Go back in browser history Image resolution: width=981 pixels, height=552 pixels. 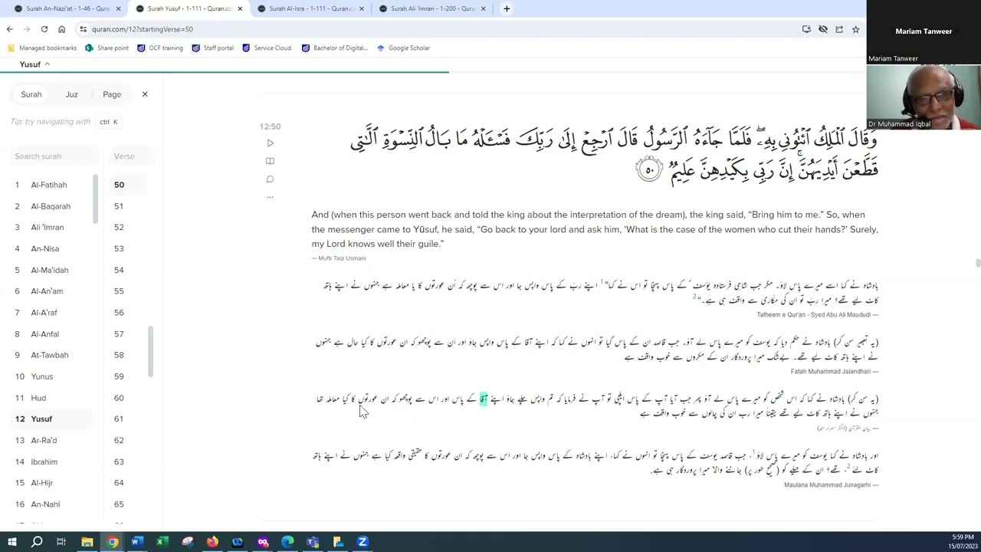coord(10,29)
